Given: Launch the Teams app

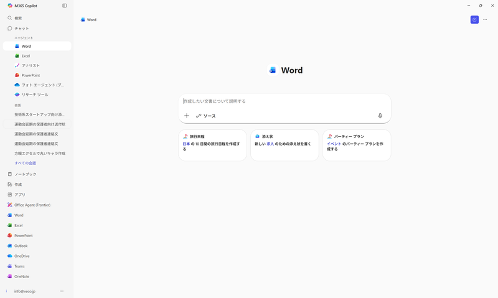Looking at the screenshot, I should (37, 266).
